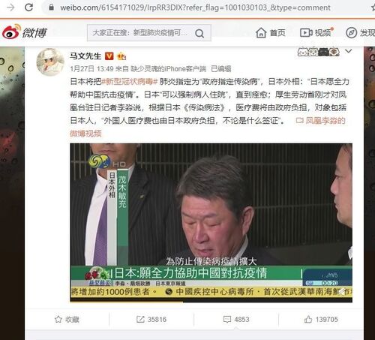
Task: Click the video progress bar
Action: [211, 301]
